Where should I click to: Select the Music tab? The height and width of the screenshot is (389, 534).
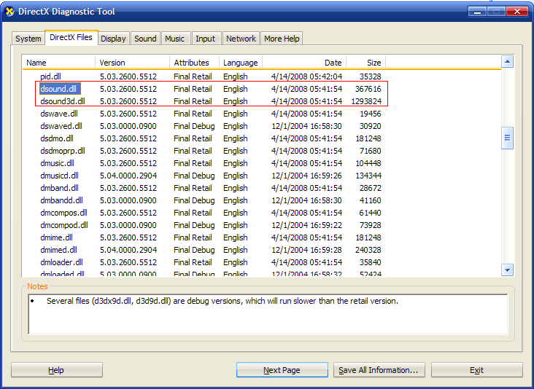click(175, 39)
